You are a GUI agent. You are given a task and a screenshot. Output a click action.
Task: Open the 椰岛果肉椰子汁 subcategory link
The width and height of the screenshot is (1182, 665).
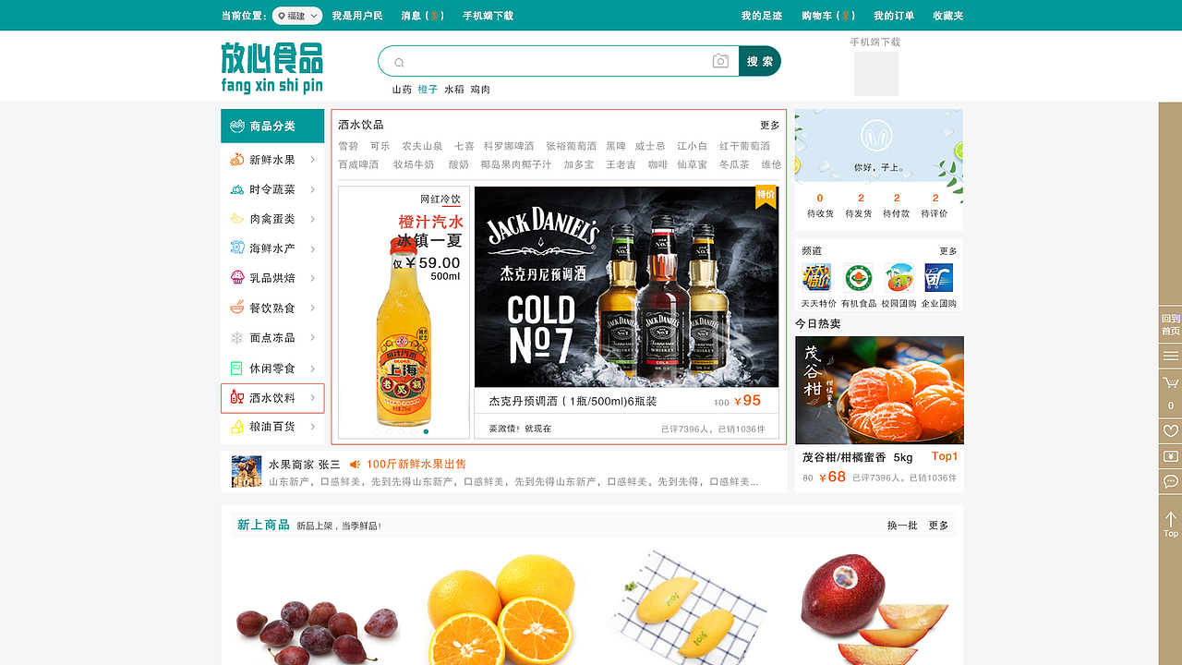(x=516, y=164)
